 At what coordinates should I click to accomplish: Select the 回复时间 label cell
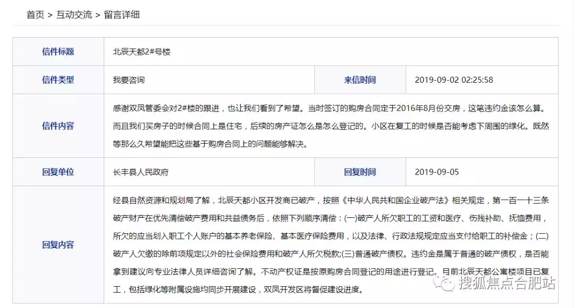coord(360,172)
